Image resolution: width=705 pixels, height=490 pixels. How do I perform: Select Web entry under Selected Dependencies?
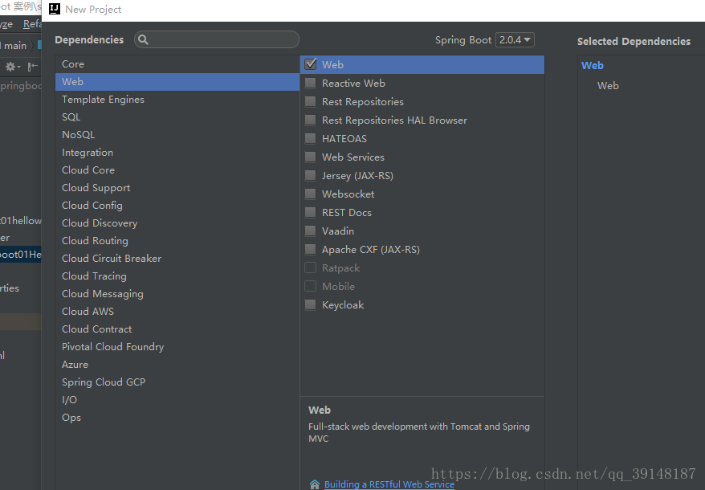point(608,85)
